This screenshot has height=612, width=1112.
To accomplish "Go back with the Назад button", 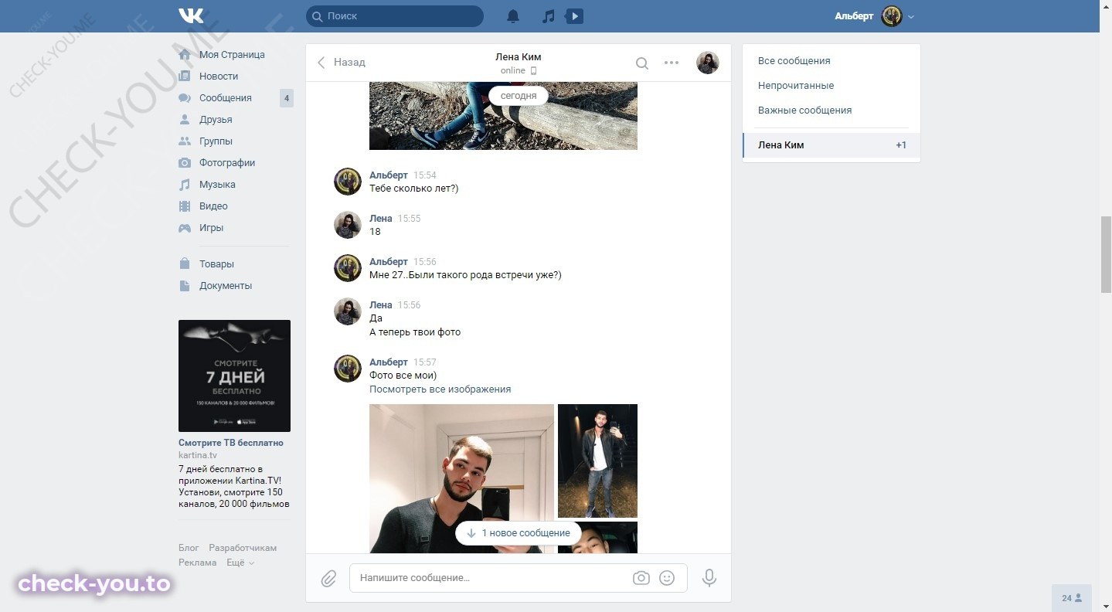I will [x=341, y=63].
